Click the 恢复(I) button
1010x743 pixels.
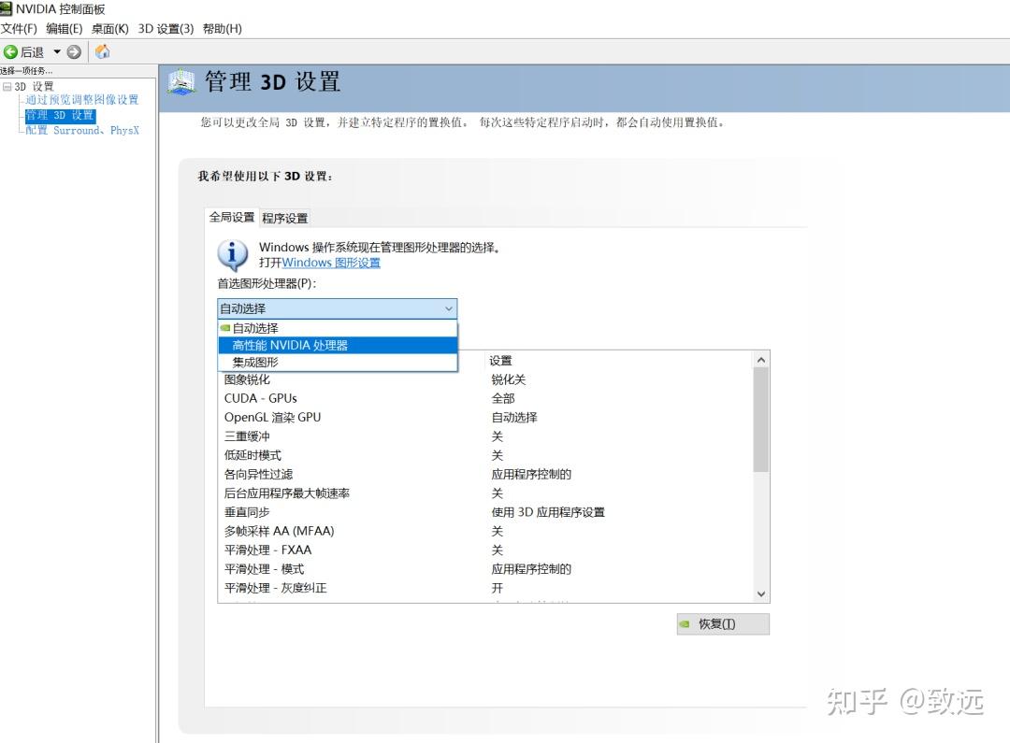tap(723, 624)
